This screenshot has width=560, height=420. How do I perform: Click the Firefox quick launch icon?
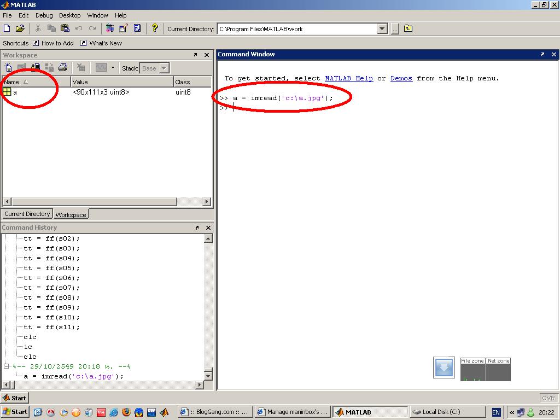coord(126,412)
